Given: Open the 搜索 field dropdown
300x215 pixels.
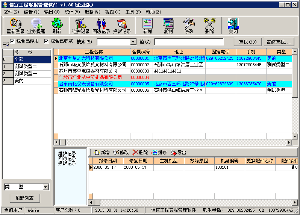Looking at the screenshot, I should pyautogui.click(x=133, y=42).
